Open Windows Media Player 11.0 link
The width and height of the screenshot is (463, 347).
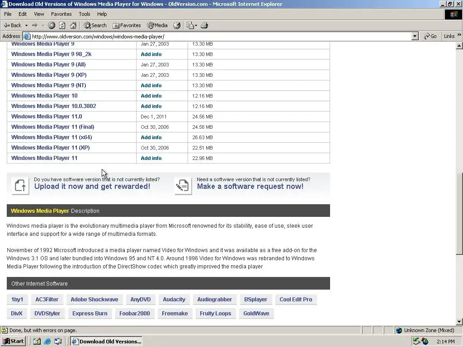tap(47, 116)
